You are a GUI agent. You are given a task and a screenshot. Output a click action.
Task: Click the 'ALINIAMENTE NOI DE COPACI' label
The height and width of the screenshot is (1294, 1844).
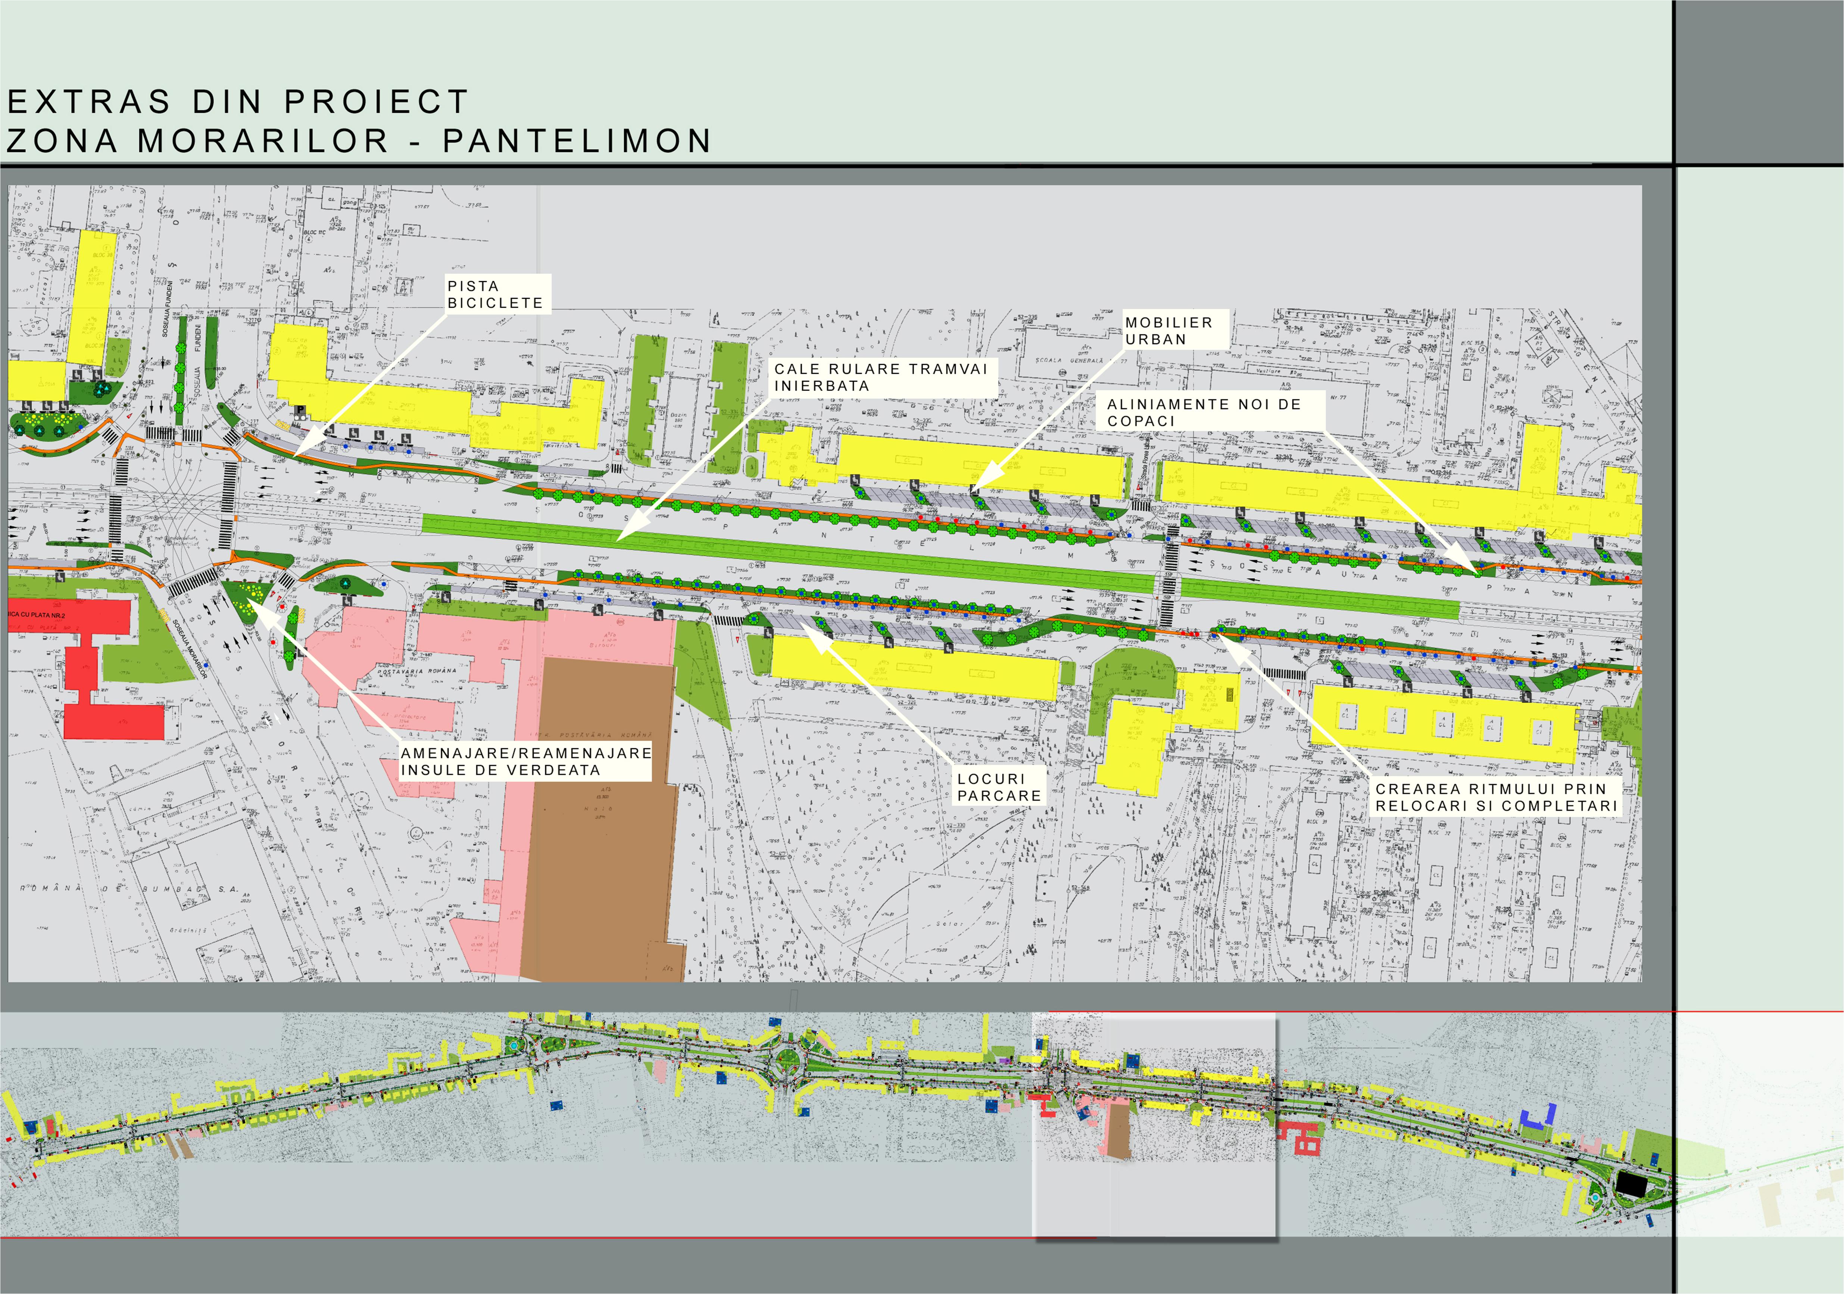point(1211,412)
